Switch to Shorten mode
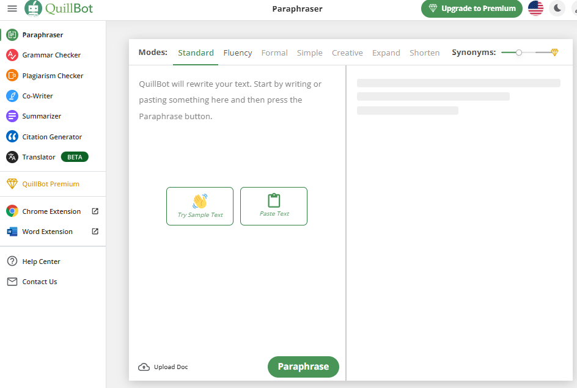 (x=425, y=53)
